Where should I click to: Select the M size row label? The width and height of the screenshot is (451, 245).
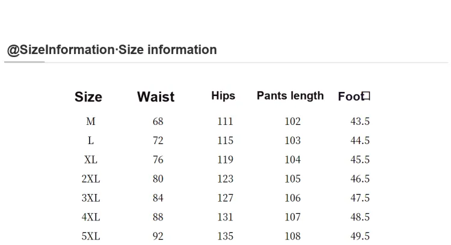coord(91,121)
